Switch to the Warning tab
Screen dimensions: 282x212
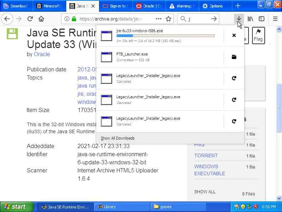[x=182, y=6]
